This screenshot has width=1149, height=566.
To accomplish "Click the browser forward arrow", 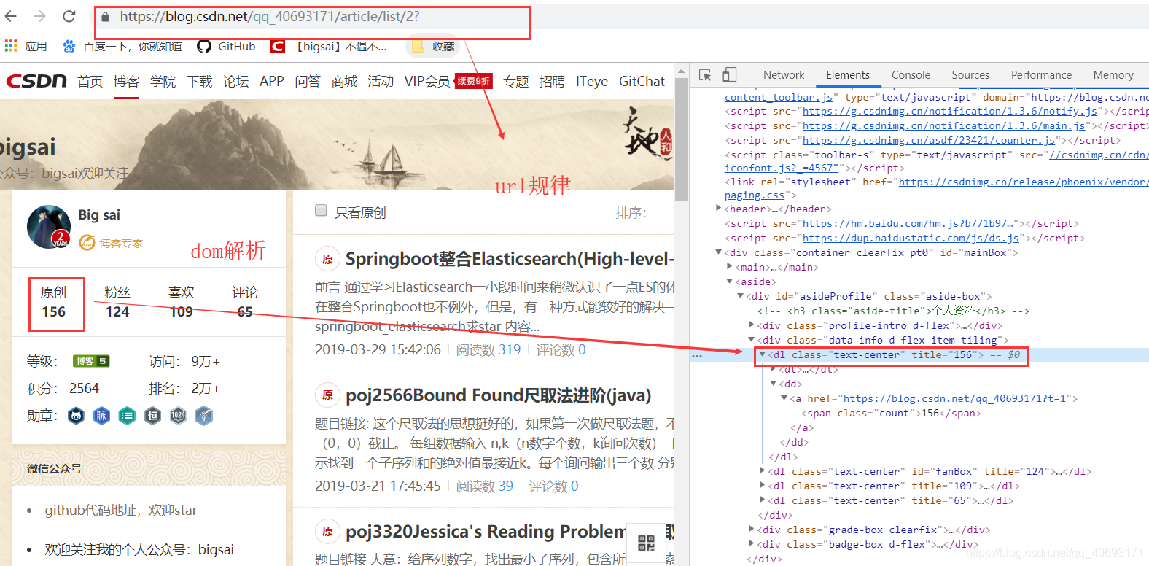I will (x=39, y=16).
